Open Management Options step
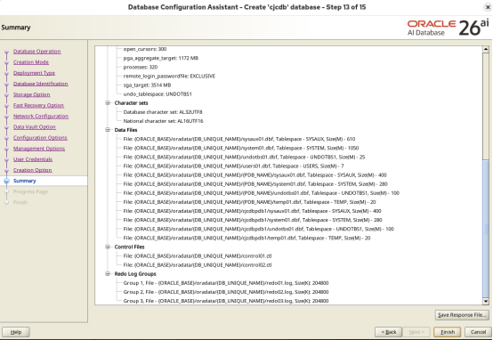 tap(39, 149)
